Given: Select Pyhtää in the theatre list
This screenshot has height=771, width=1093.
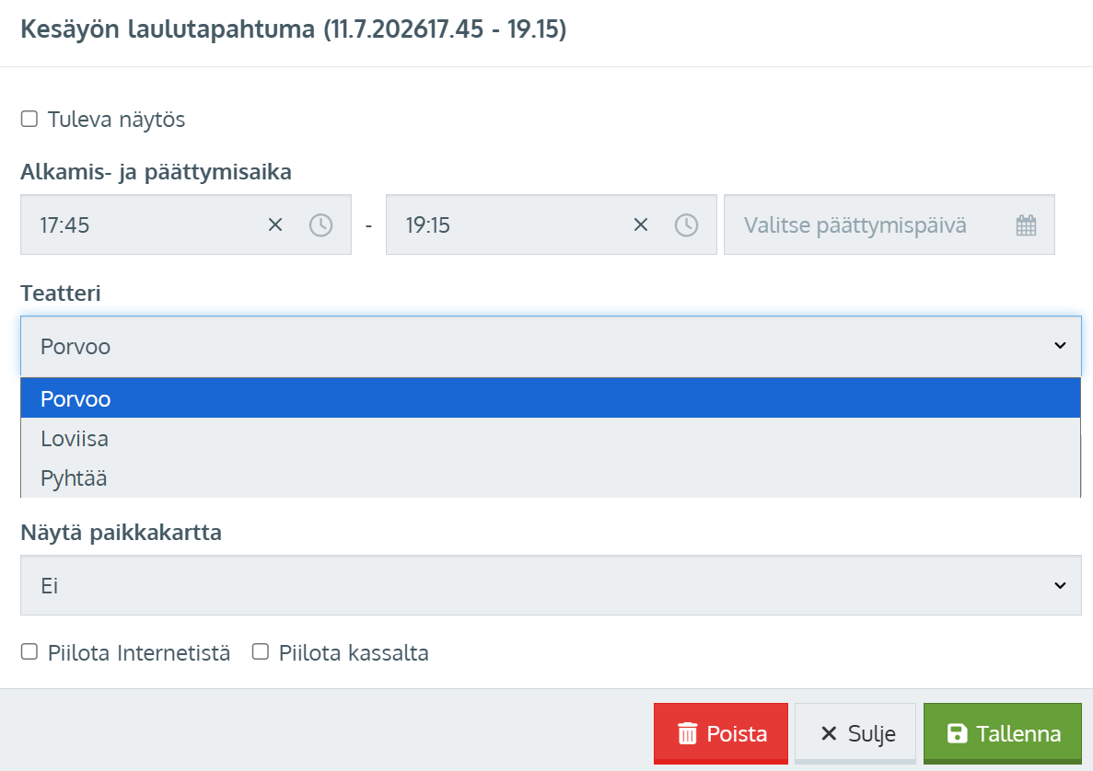Looking at the screenshot, I should tap(74, 478).
